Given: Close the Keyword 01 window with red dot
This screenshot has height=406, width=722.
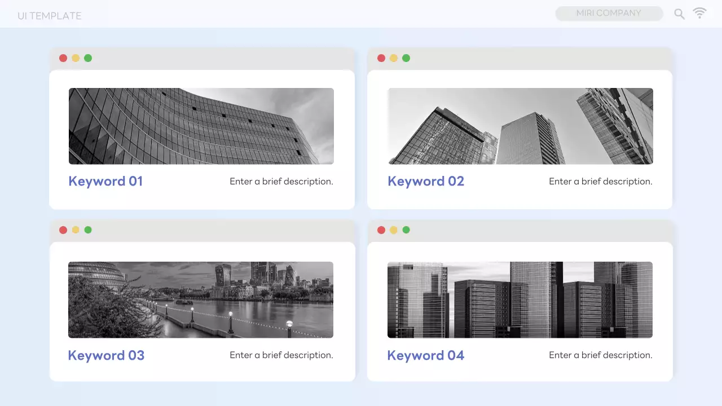Looking at the screenshot, I should click(63, 58).
